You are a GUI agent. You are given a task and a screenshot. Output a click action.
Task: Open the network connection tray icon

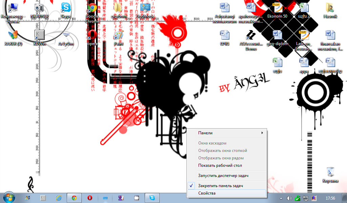coord(306,198)
